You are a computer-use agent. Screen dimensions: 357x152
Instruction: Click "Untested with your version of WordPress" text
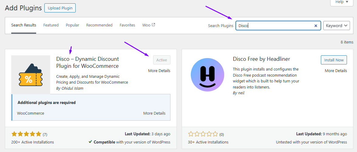[311, 142]
